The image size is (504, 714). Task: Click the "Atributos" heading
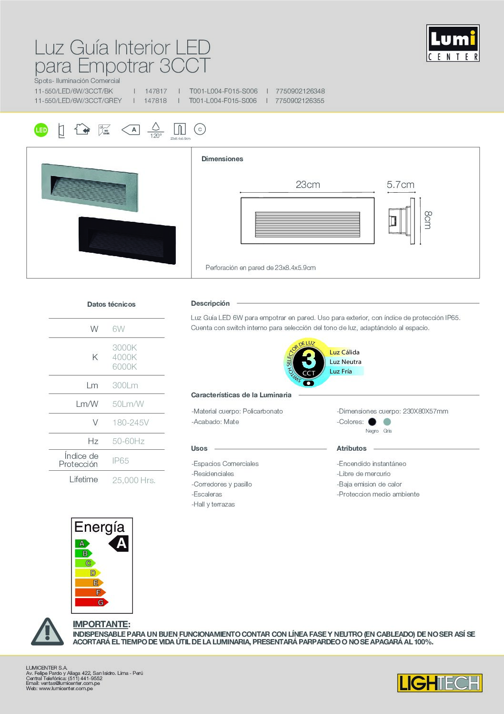coord(352,448)
